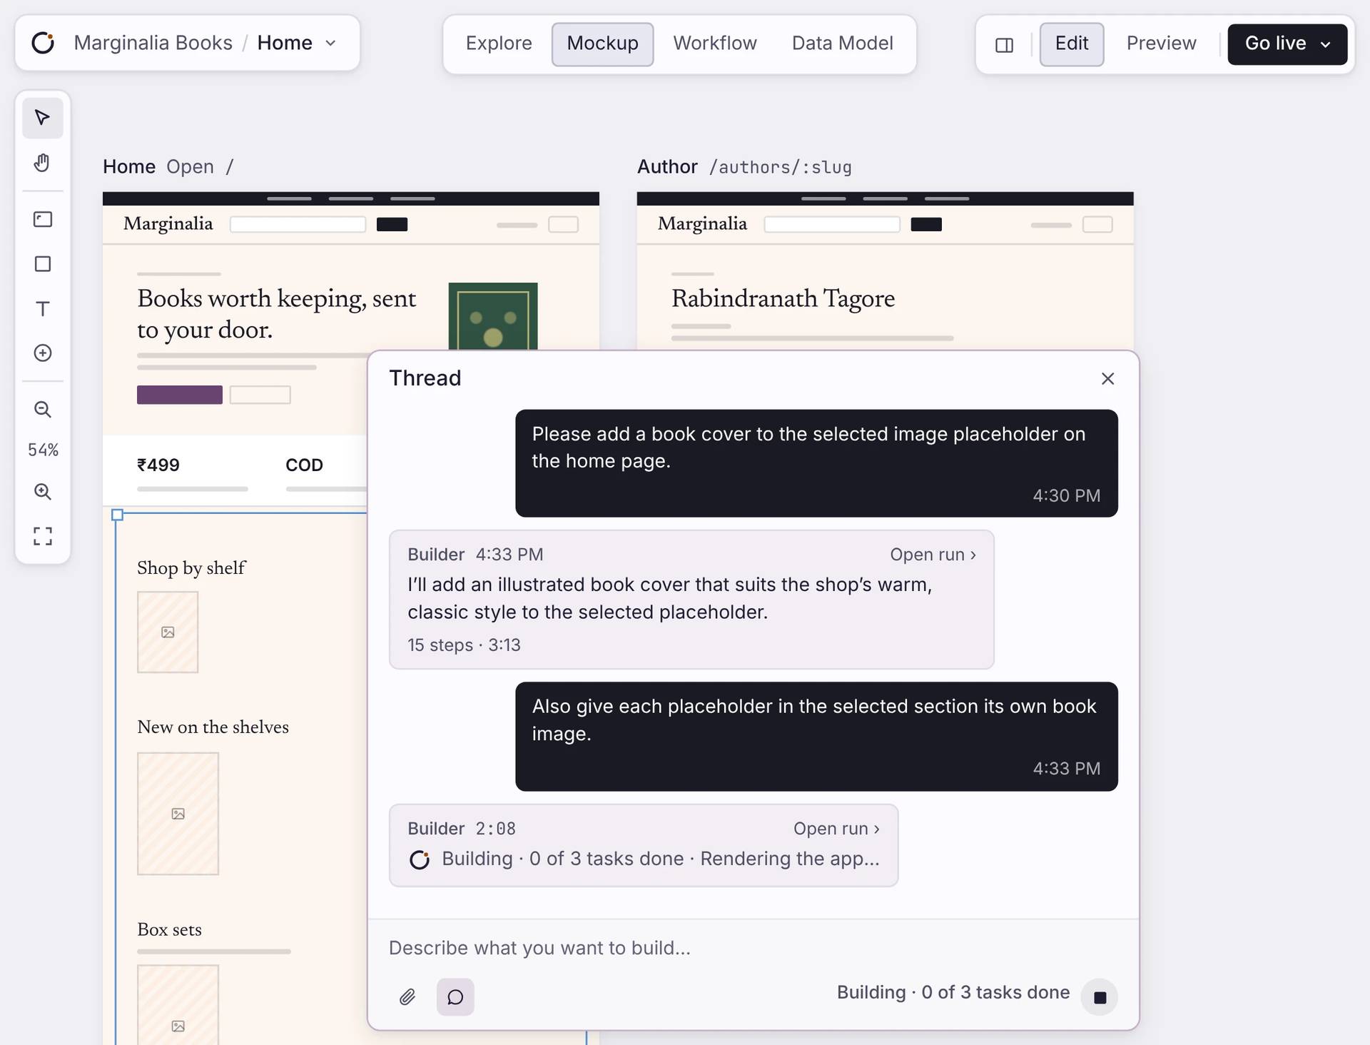Viewport: 1370px width, 1045px height.
Task: Click the add element plus-circle tool
Action: point(43,353)
